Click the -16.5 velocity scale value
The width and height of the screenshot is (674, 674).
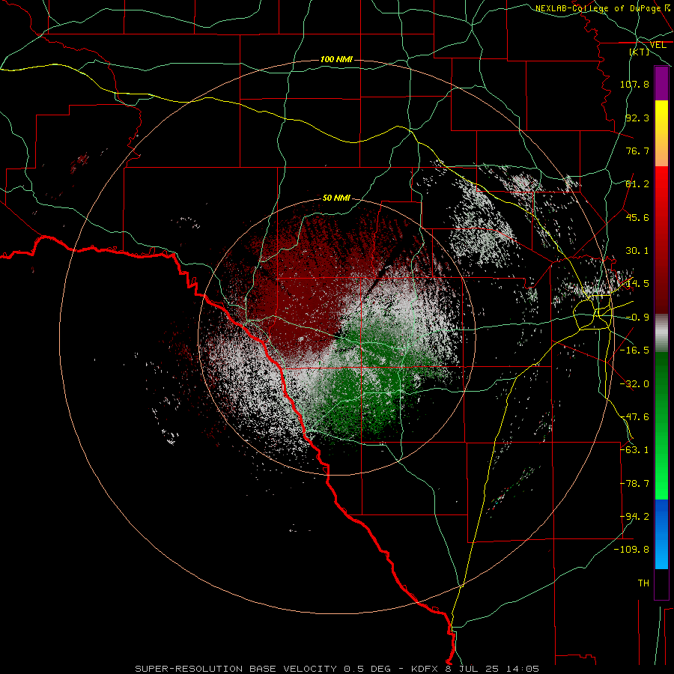[634, 350]
